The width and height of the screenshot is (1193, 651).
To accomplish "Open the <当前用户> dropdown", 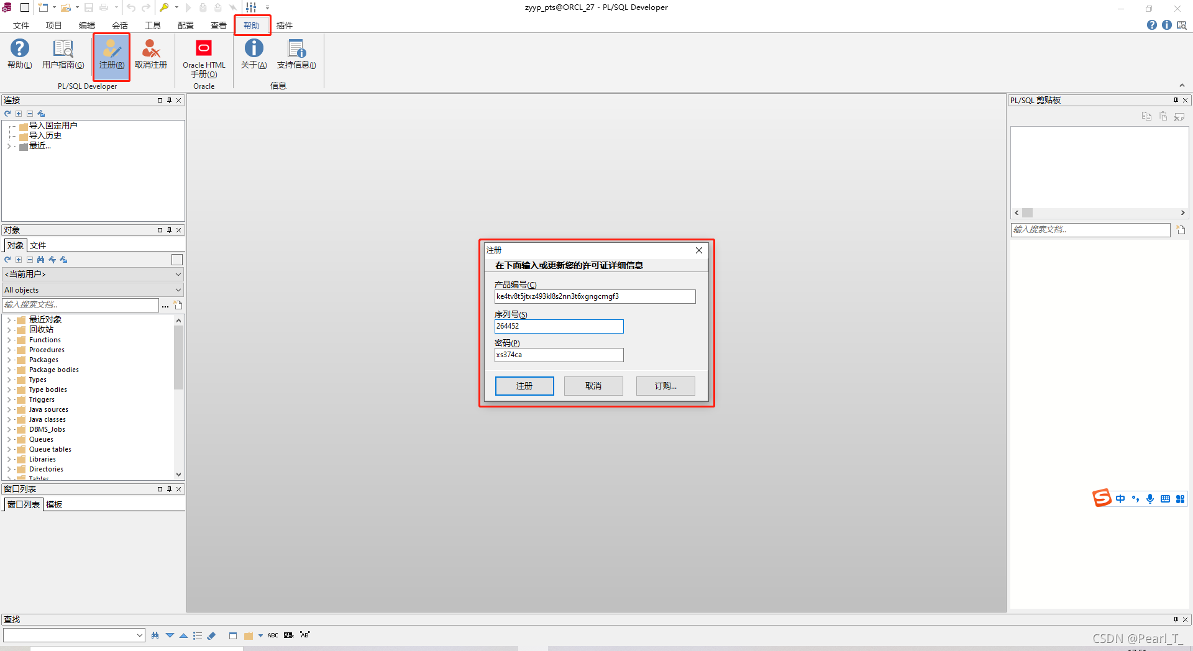I will click(93, 275).
